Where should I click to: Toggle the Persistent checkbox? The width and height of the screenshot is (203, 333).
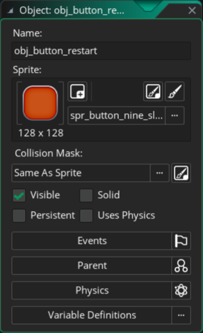[19, 216]
